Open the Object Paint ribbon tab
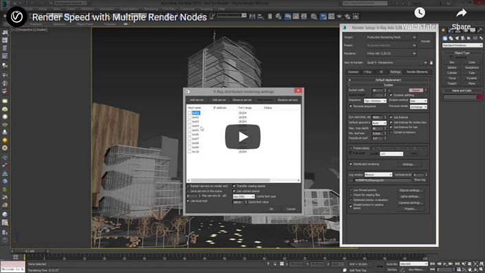The height and width of the screenshot is (273, 485). tap(85, 24)
